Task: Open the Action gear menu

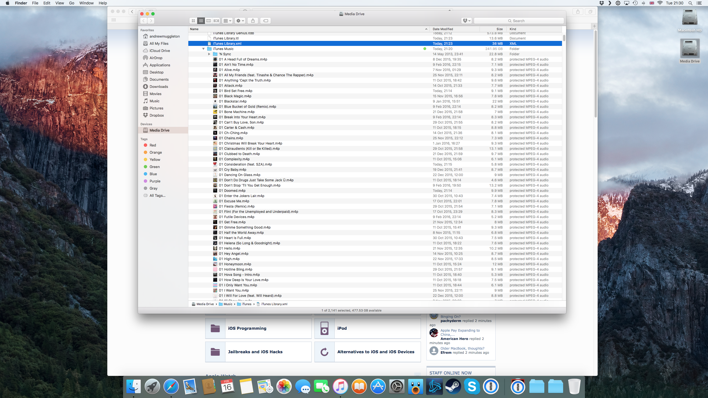Action: pos(240,21)
